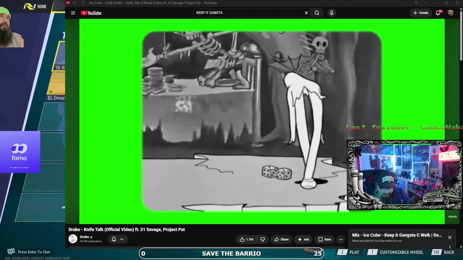Like the Knife Talk video
Image resolution: width=463 pixels, height=260 pixels.
(246, 239)
